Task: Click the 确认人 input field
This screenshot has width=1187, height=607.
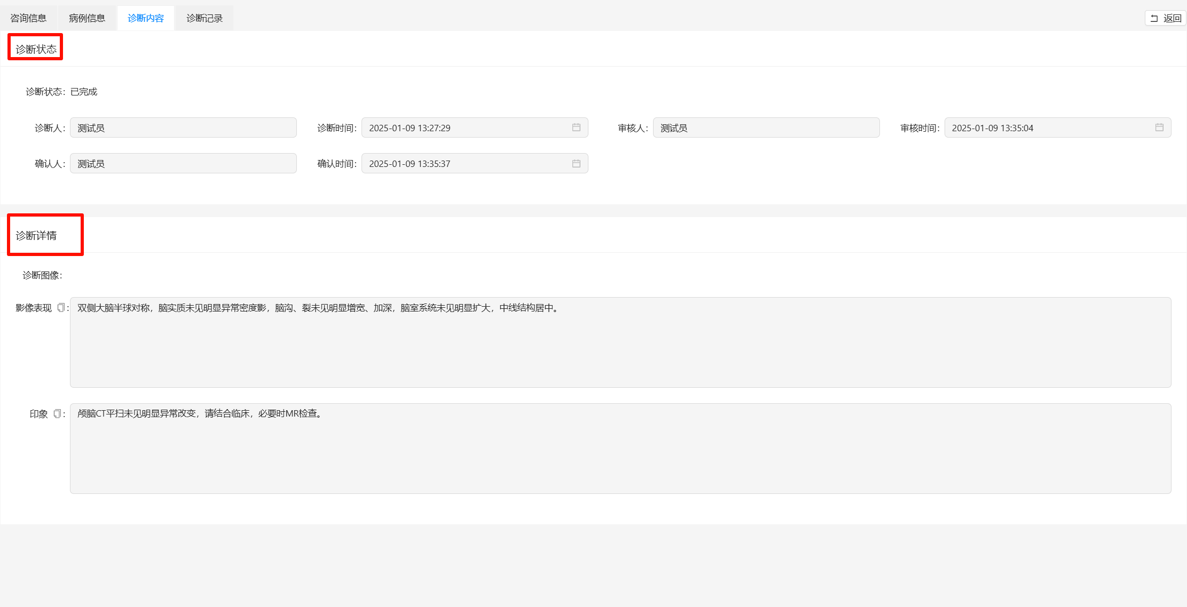Action: [183, 164]
